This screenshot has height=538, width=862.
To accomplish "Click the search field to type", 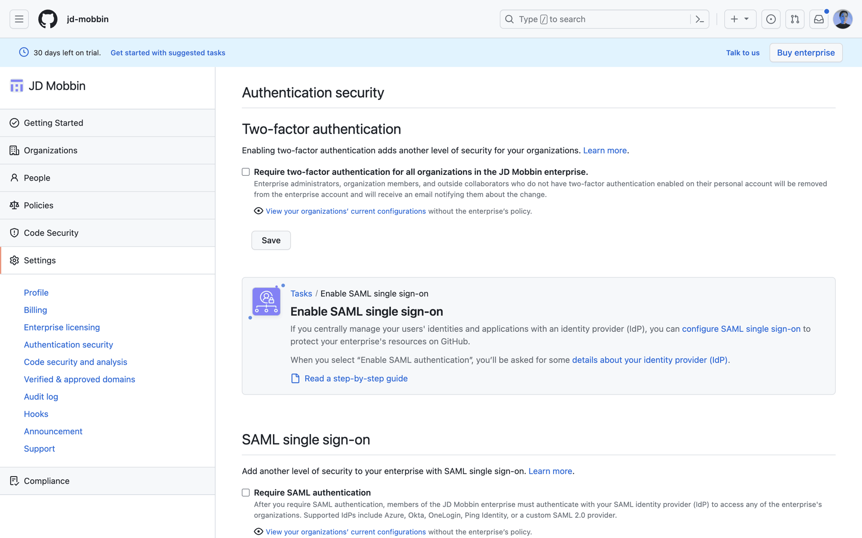I will (604, 19).
